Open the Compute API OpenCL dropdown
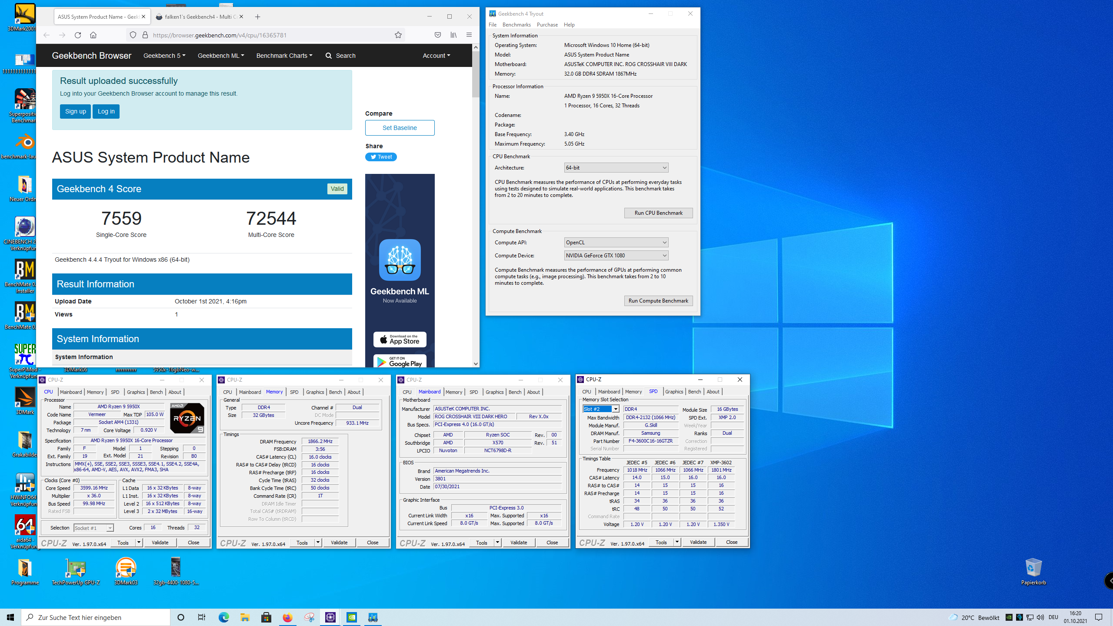This screenshot has width=1113, height=626. [x=616, y=243]
